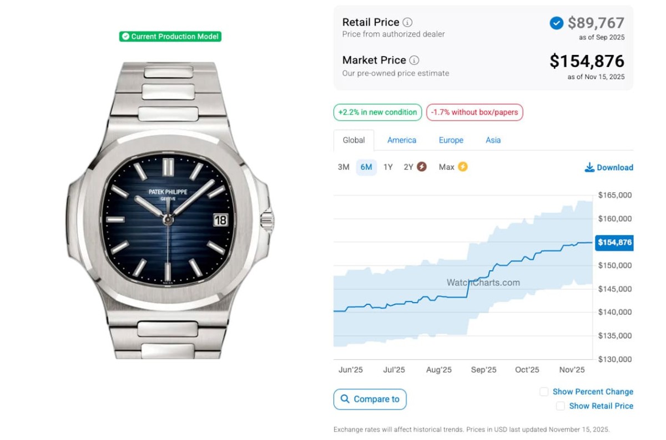Toggle the Show Retail Price checkbox
Viewport: 666px width, 440px height.
click(x=561, y=406)
